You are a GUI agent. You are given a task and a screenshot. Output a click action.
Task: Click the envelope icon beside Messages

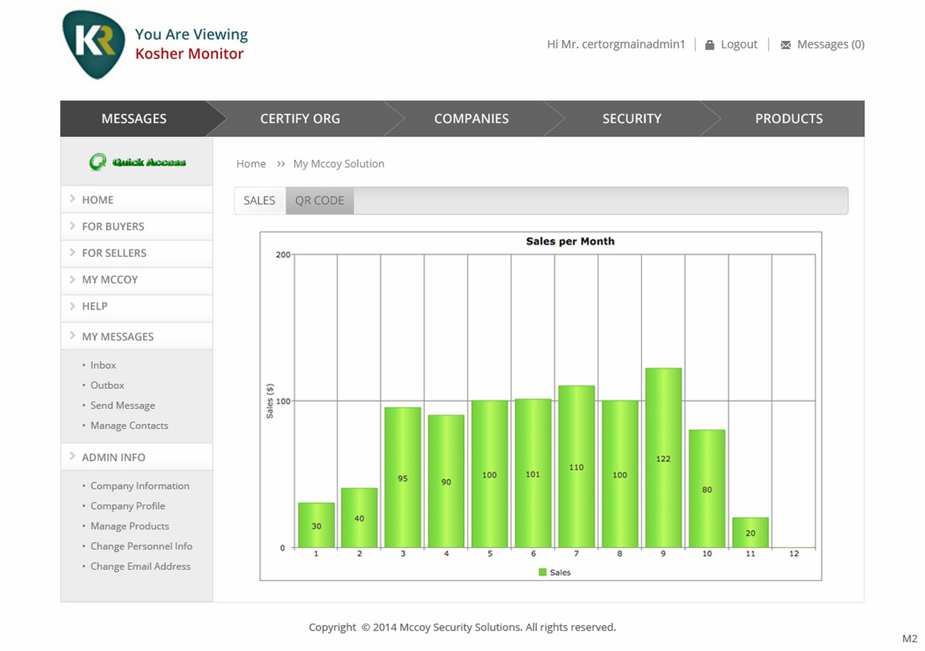(786, 45)
